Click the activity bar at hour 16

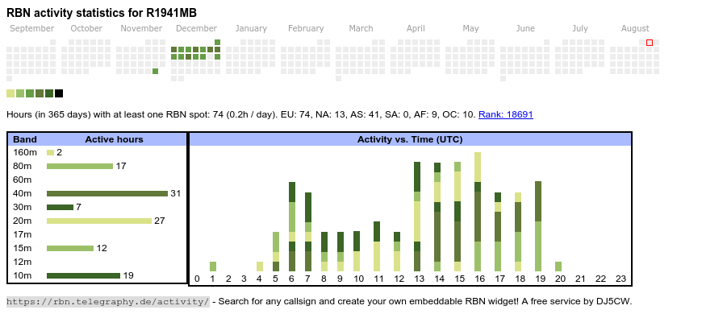pos(478,212)
